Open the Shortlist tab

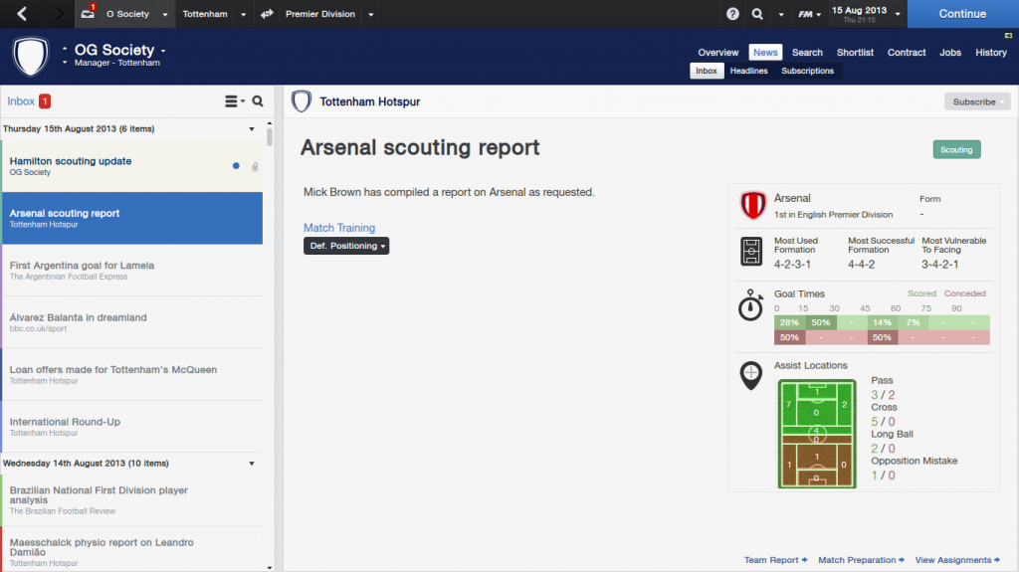855,53
